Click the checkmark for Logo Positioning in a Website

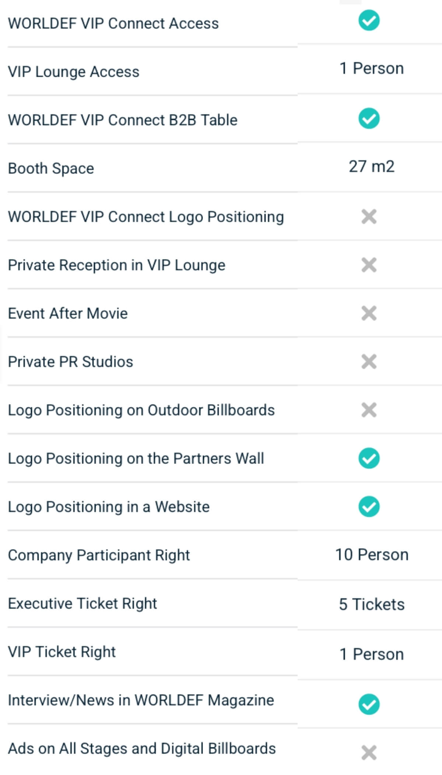369,507
